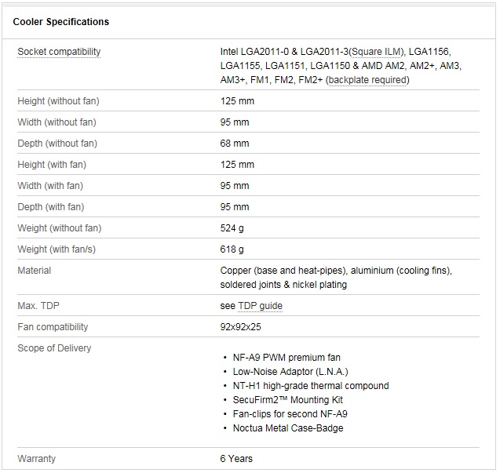Select the Width (without fan) label

click(57, 122)
